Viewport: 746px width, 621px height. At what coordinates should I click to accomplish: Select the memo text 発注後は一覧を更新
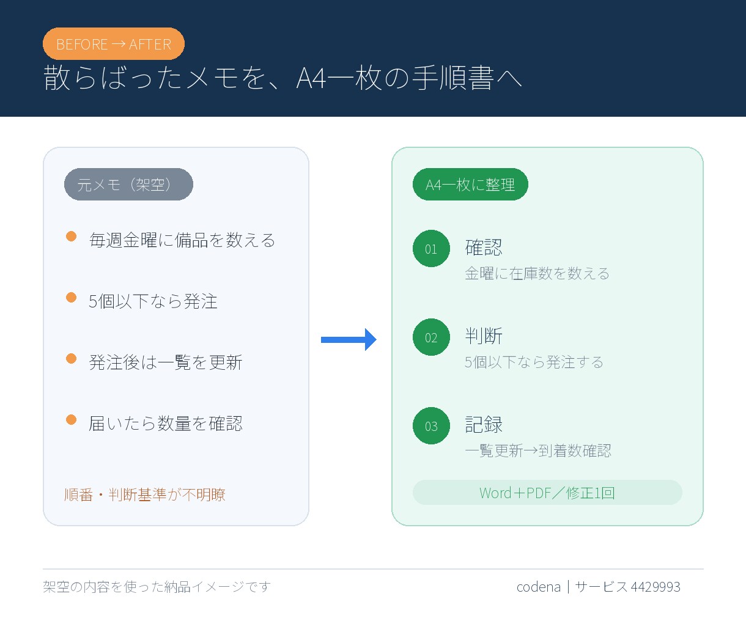166,362
